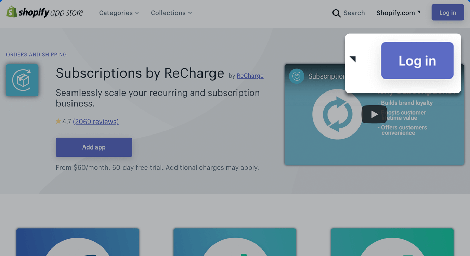Open the 2069 reviews link
The image size is (470, 256).
pos(96,122)
